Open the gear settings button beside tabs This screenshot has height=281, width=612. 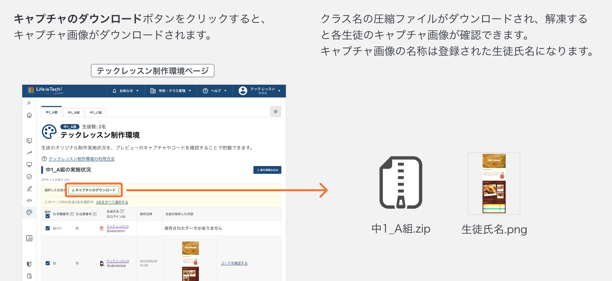276,112
